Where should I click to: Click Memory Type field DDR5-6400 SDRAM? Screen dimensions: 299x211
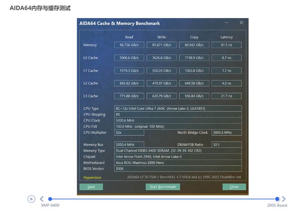pyautogui.click(x=178, y=150)
